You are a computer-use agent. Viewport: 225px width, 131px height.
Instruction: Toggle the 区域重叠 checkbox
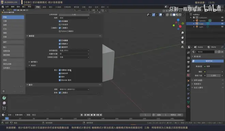tap(60, 41)
